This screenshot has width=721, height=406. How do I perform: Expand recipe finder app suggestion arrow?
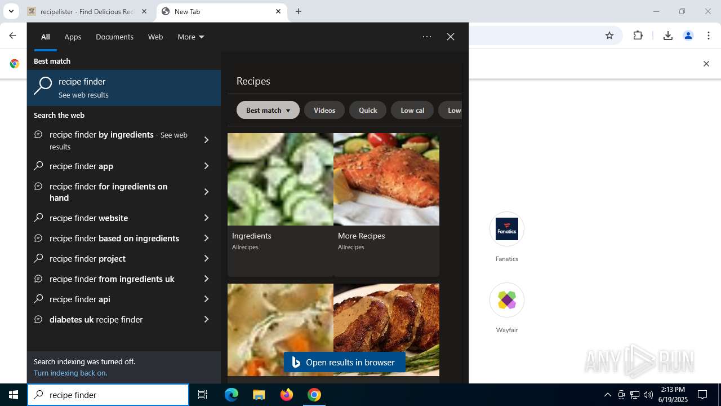click(206, 166)
